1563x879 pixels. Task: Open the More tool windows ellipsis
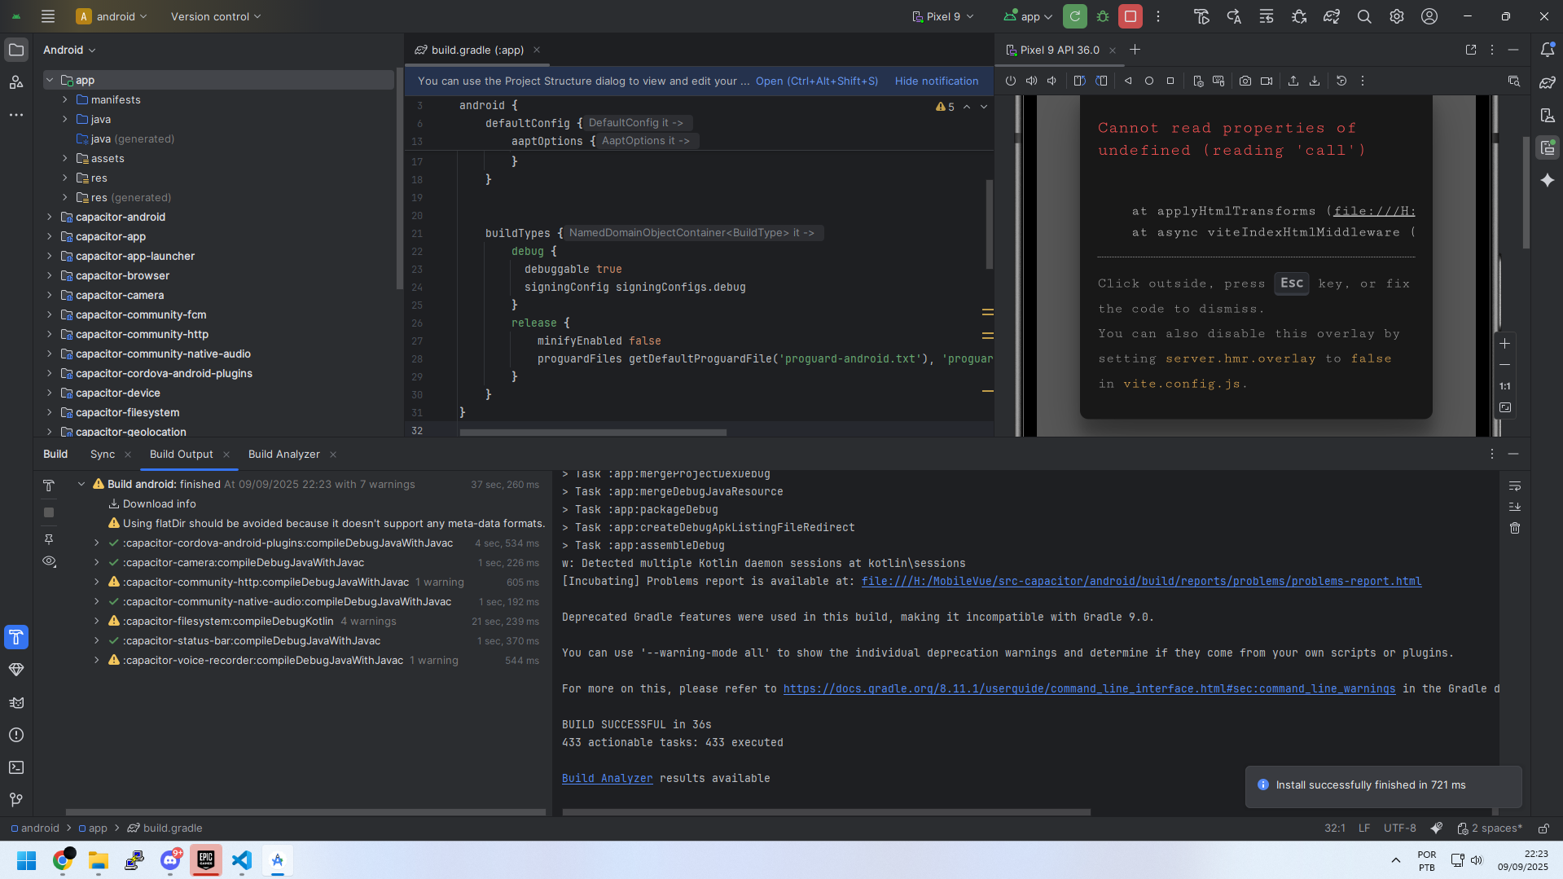(16, 115)
